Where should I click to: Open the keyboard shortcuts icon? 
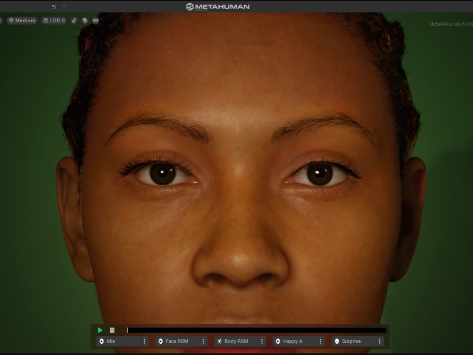95,21
